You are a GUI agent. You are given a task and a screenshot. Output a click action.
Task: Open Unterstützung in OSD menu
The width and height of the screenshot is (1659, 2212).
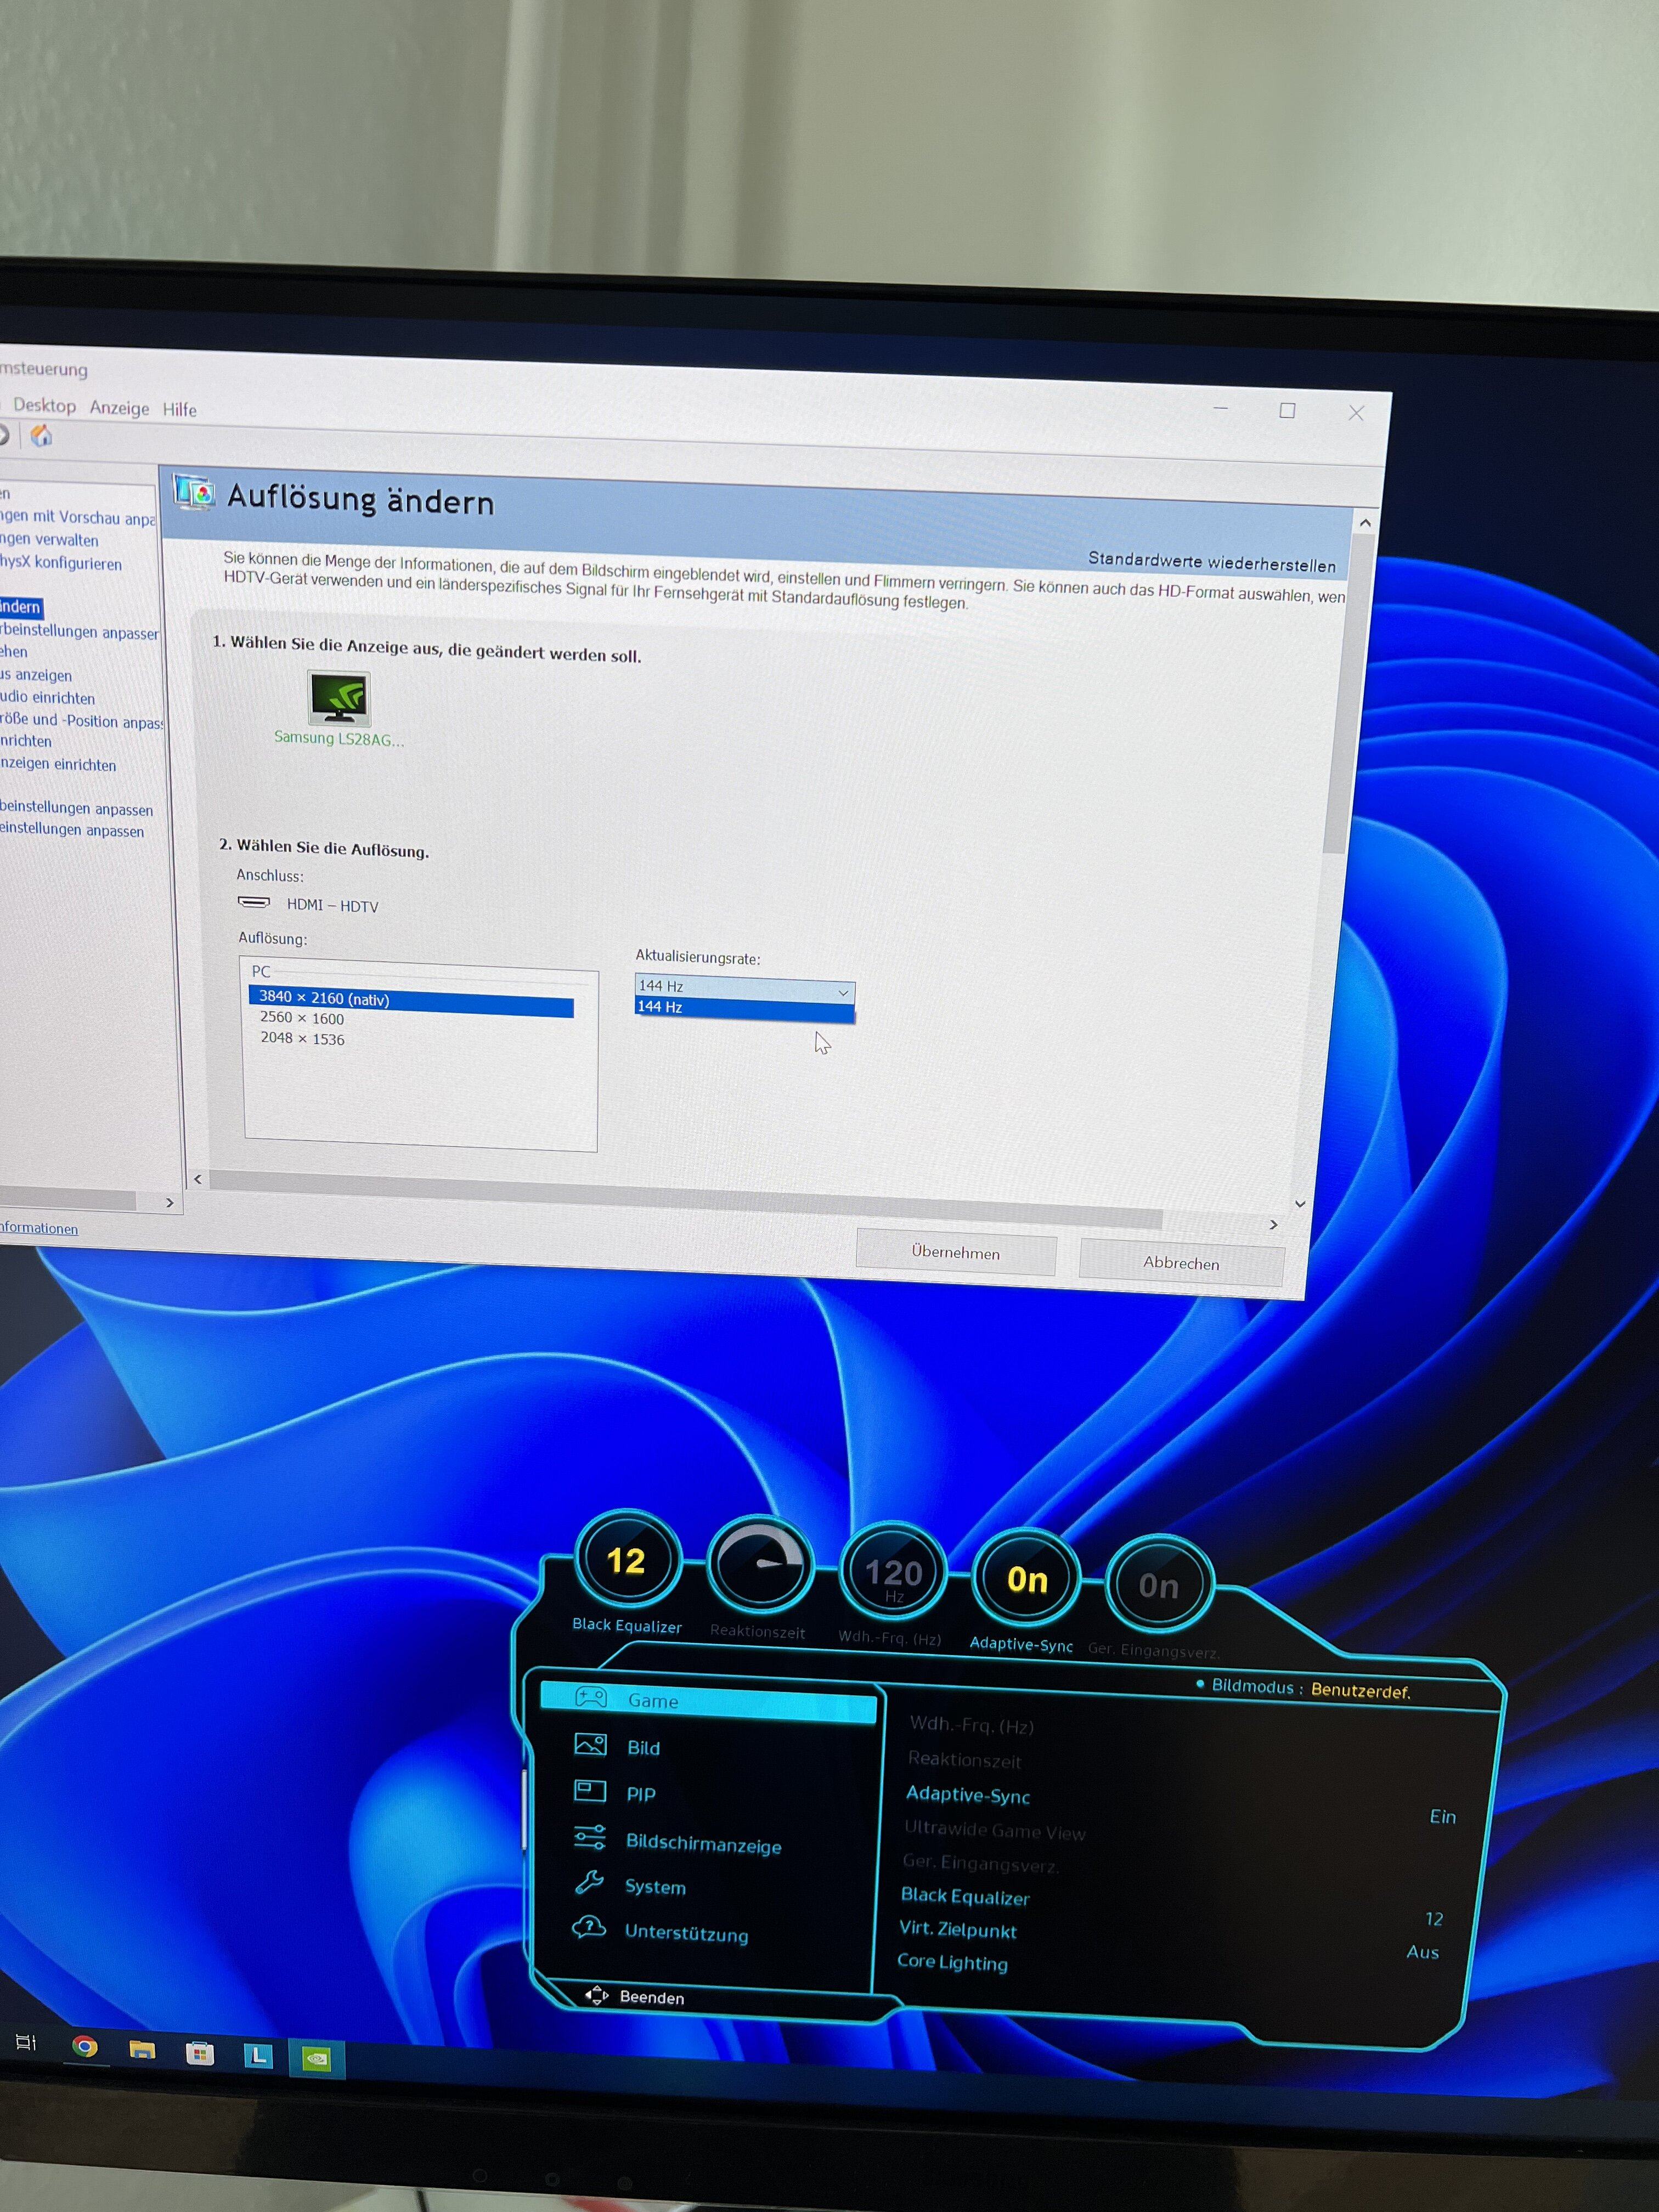tap(686, 1932)
